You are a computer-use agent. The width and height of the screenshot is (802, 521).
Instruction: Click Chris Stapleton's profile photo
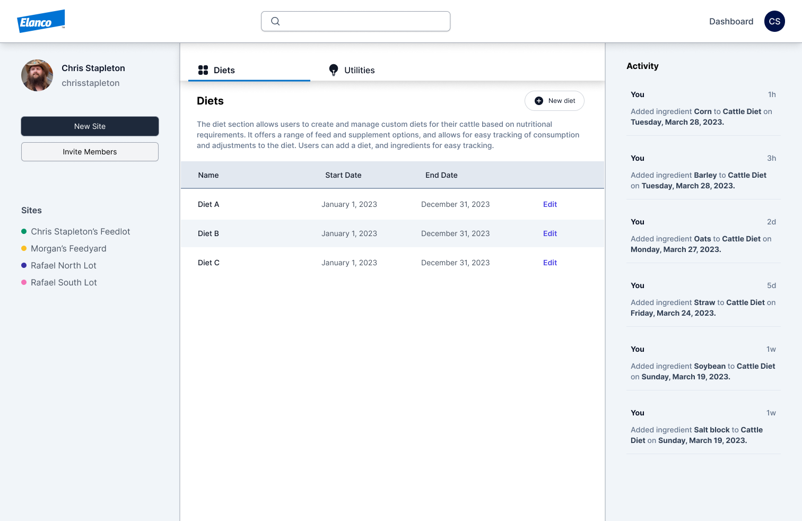(37, 75)
